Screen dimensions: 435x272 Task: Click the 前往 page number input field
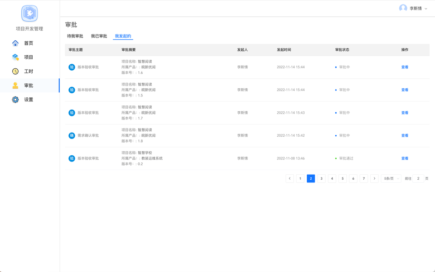[418, 179]
